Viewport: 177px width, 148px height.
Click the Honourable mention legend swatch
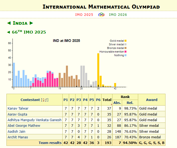125,52
